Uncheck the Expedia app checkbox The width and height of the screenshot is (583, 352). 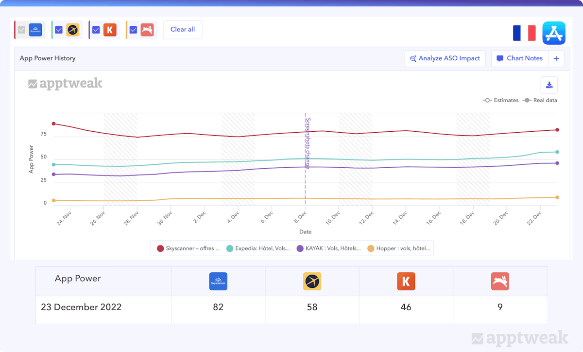[59, 30]
